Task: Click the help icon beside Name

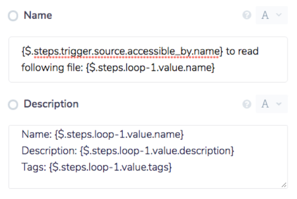Action: [x=247, y=15]
